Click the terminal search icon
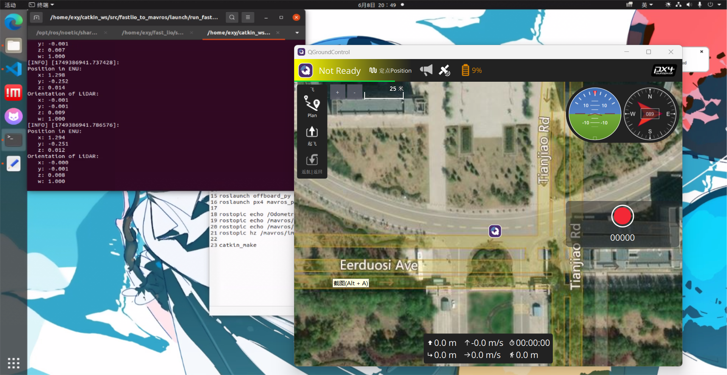The width and height of the screenshot is (727, 375). (x=232, y=17)
